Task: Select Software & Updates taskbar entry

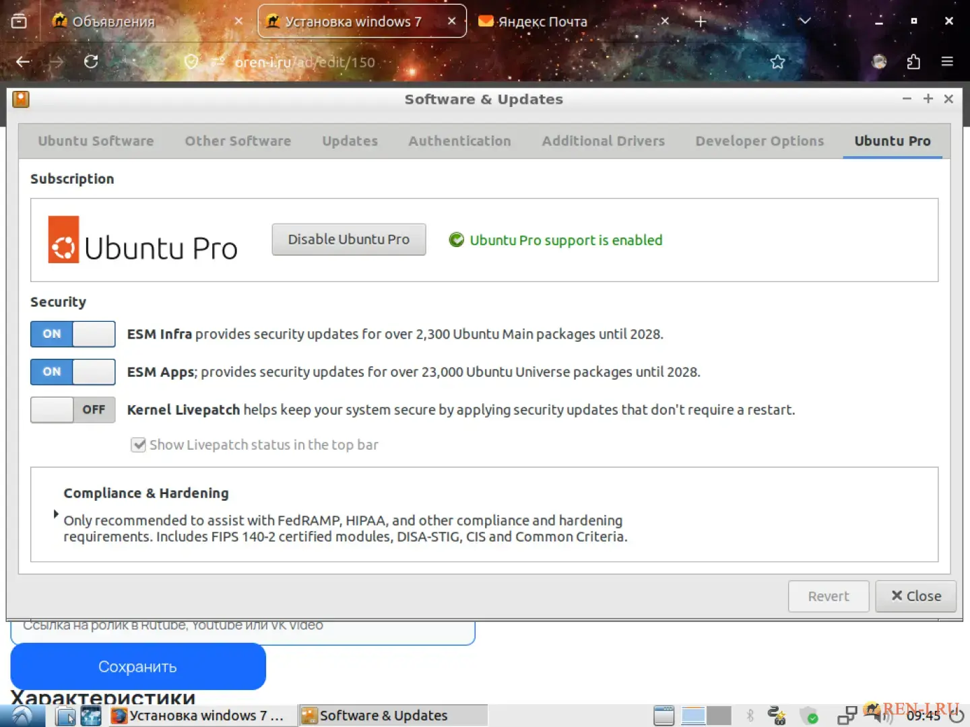Action: [x=393, y=716]
